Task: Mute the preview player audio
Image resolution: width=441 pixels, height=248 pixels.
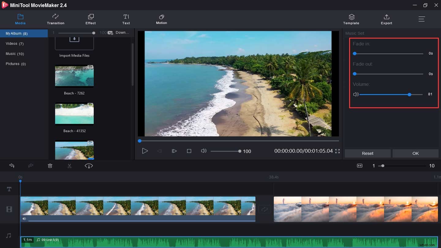Action: [x=204, y=151]
